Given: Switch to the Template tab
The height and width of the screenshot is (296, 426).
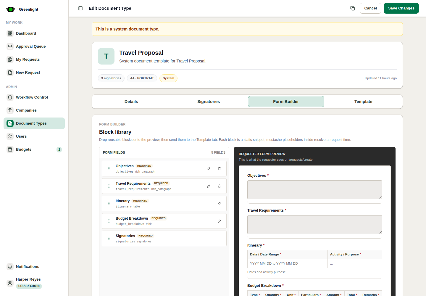Looking at the screenshot, I should pos(363,102).
